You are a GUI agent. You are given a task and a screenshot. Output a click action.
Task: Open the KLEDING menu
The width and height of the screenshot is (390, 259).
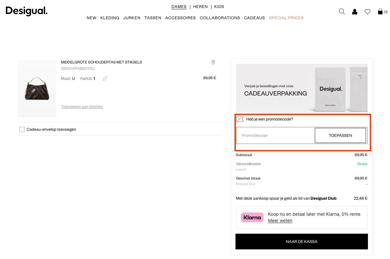click(110, 18)
